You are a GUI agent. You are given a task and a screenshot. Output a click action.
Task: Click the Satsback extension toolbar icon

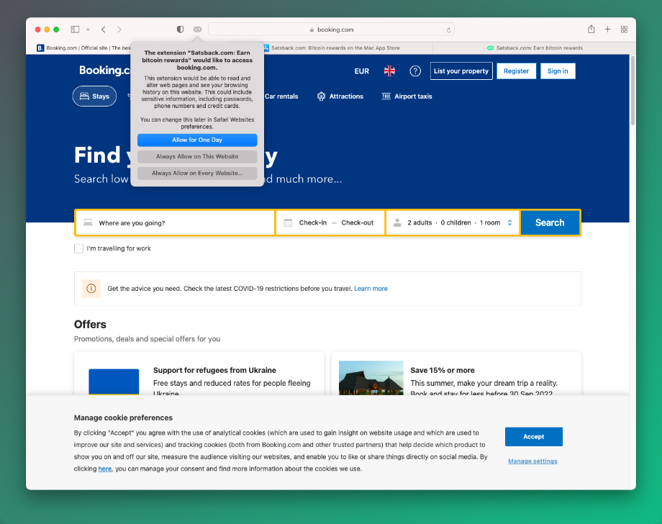pos(197,29)
